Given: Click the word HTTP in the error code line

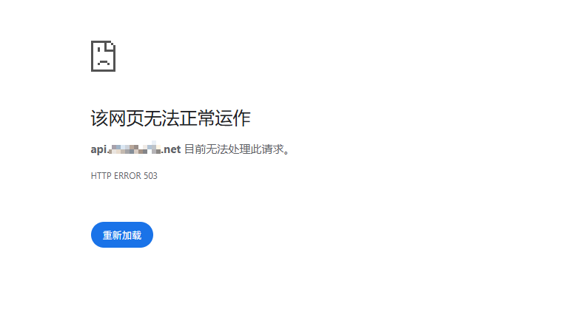Looking at the screenshot, I should point(101,176).
